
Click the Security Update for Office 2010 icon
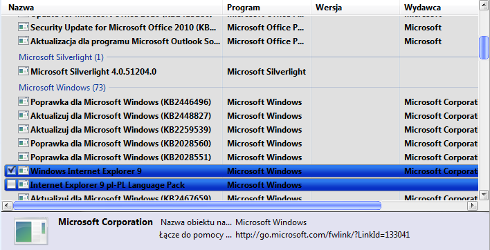coord(24,27)
